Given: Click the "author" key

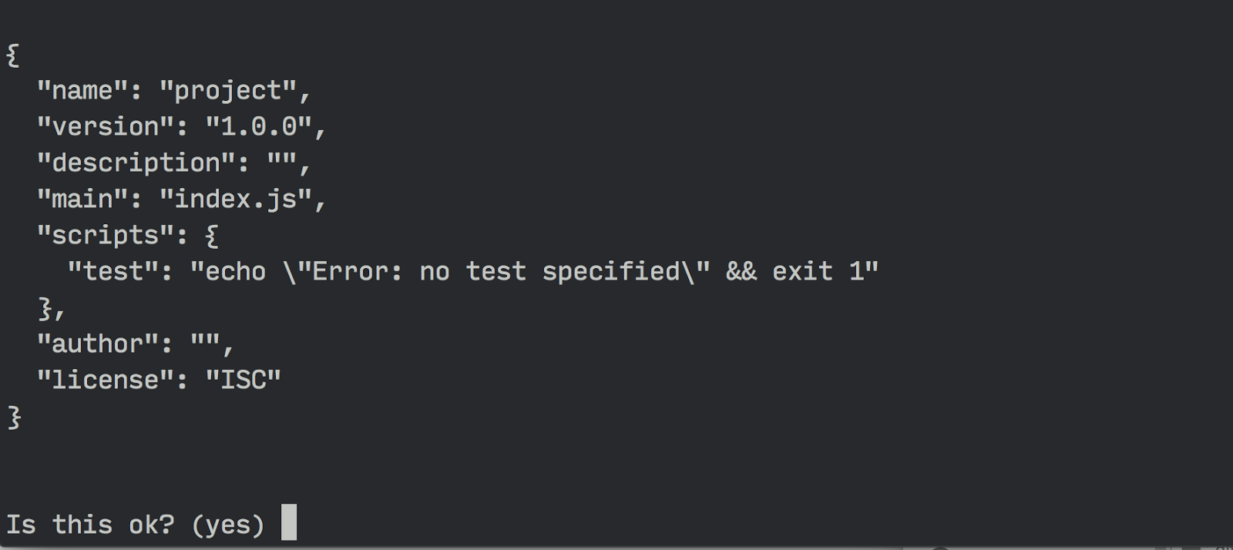Looking at the screenshot, I should coord(97,344).
